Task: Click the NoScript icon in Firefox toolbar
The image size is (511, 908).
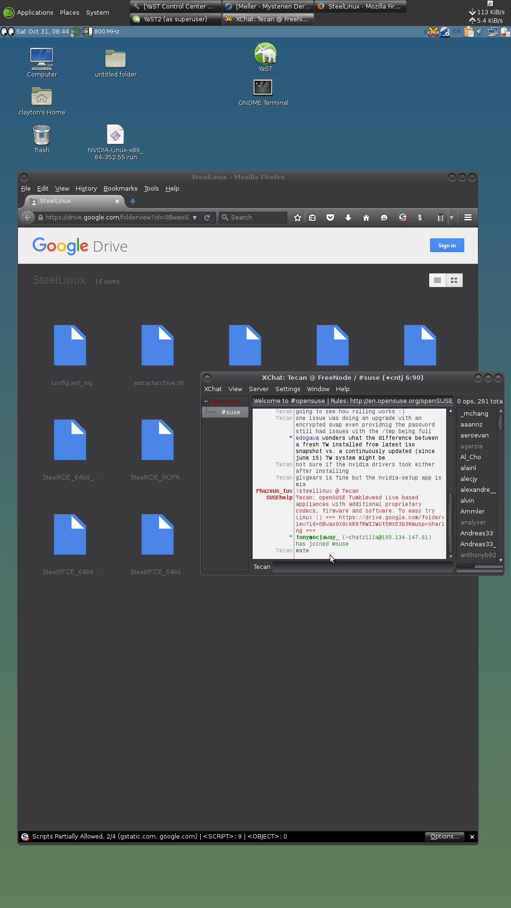Action: 403,218
